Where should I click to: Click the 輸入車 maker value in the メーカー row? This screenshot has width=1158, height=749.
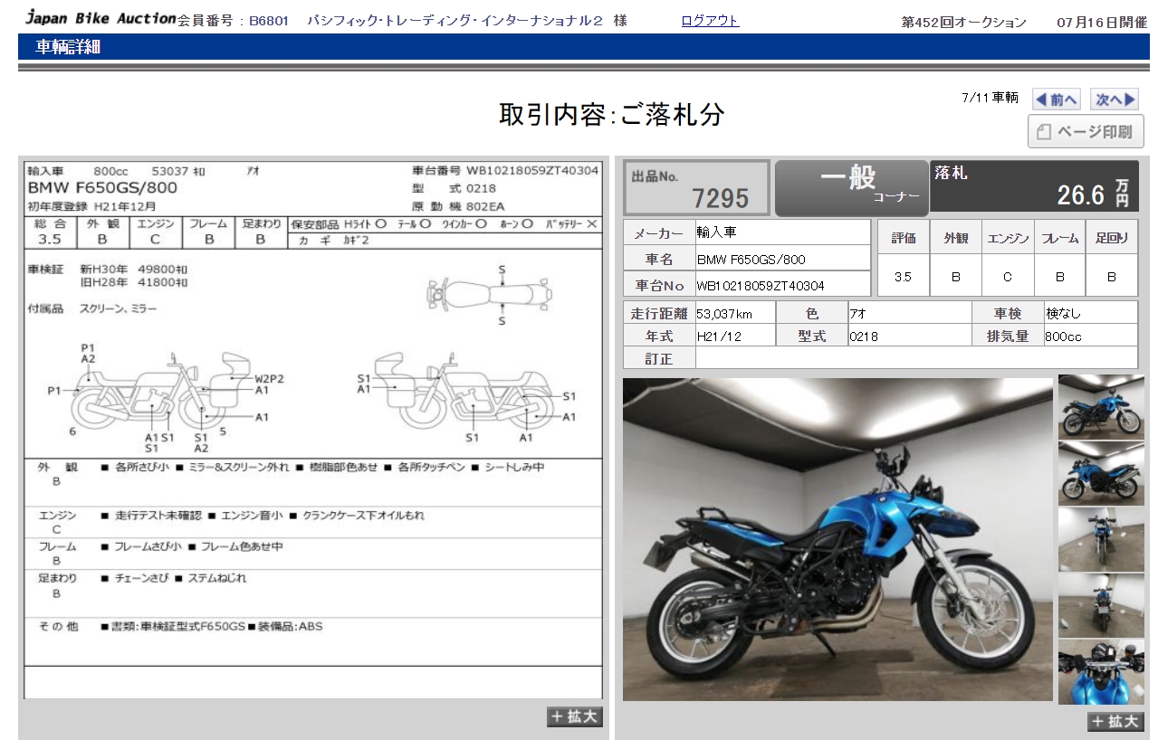(x=717, y=232)
